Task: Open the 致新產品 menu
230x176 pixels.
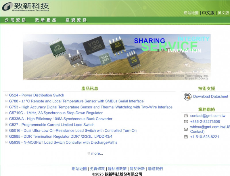Action: point(46,20)
